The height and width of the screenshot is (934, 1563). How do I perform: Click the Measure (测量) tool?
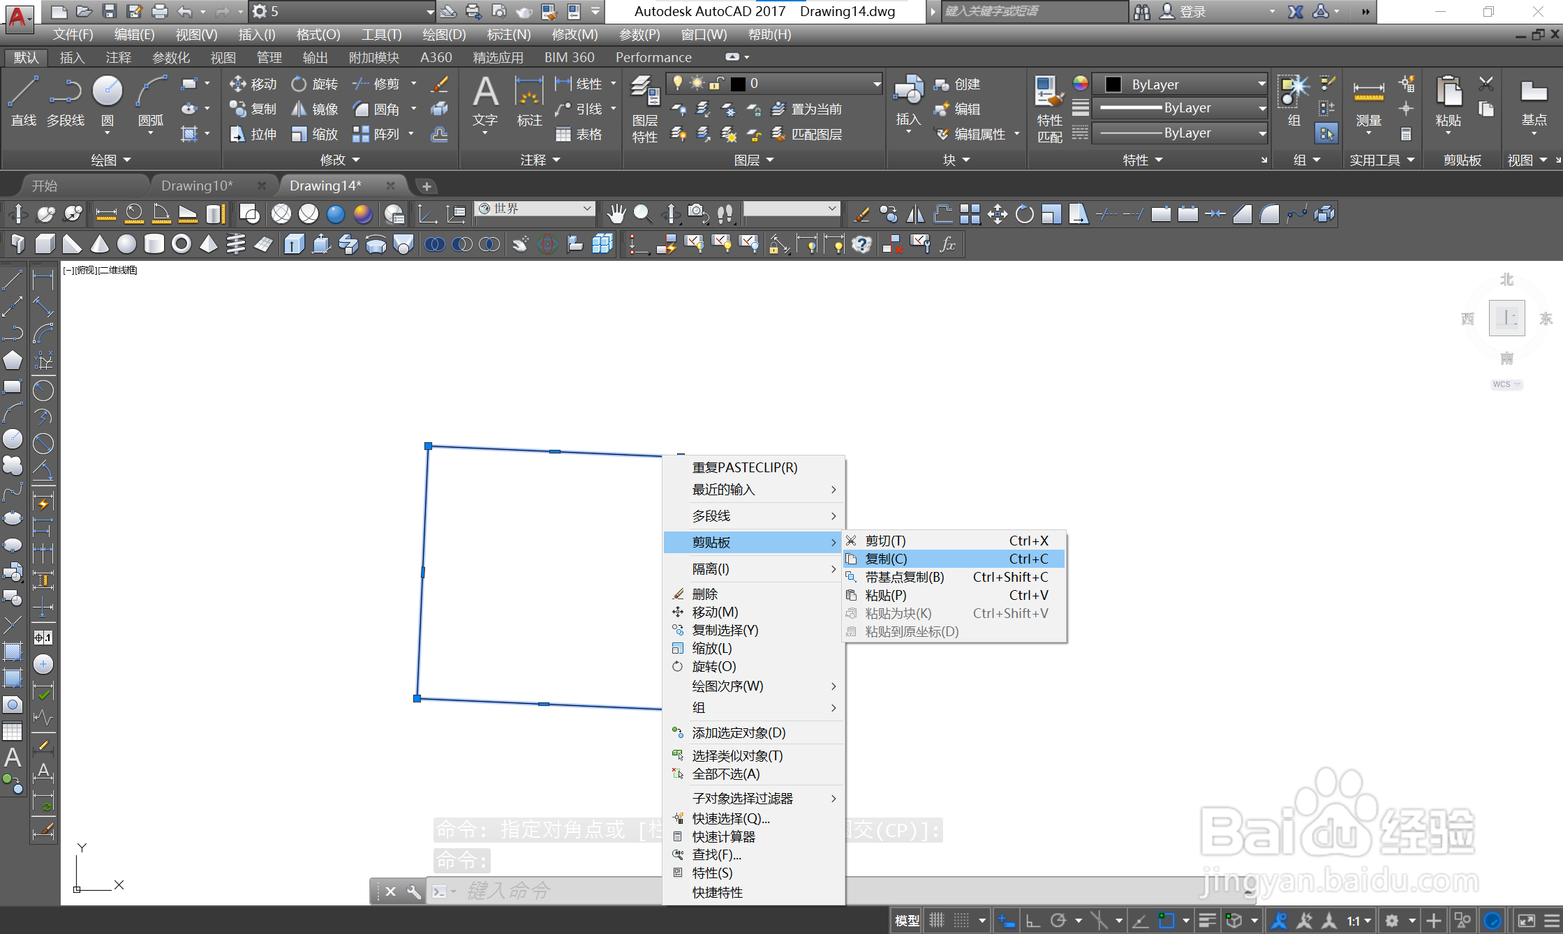[1368, 102]
